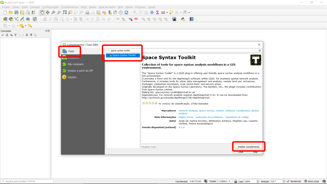Click the Refresh map icon
327x184 pixels.
pyautogui.click(x=126, y=12)
